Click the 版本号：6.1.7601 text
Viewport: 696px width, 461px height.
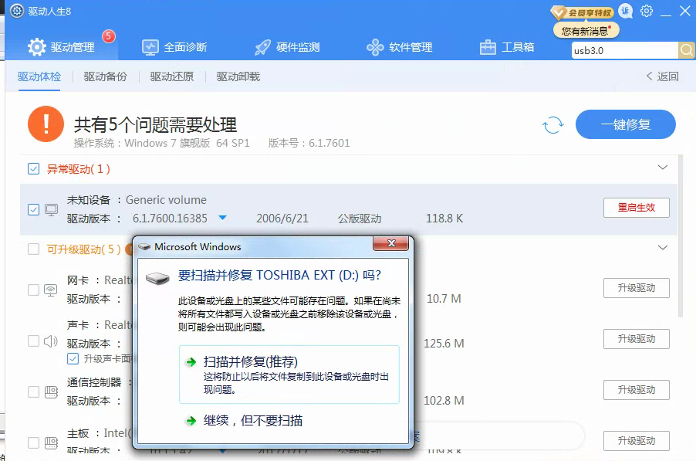309,143
